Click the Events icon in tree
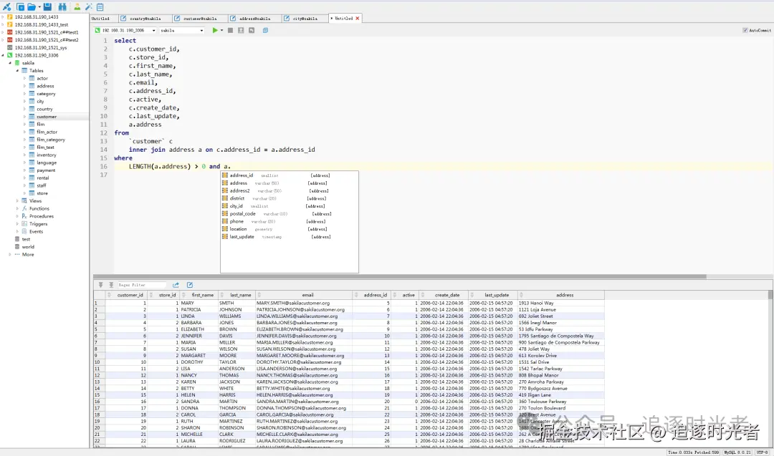Image resolution: width=774 pixels, height=456 pixels. pos(24,231)
